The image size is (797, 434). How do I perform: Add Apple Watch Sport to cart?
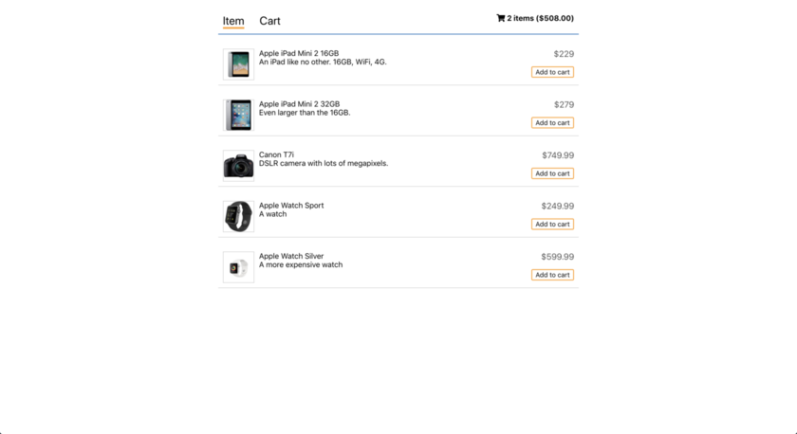pyautogui.click(x=552, y=225)
